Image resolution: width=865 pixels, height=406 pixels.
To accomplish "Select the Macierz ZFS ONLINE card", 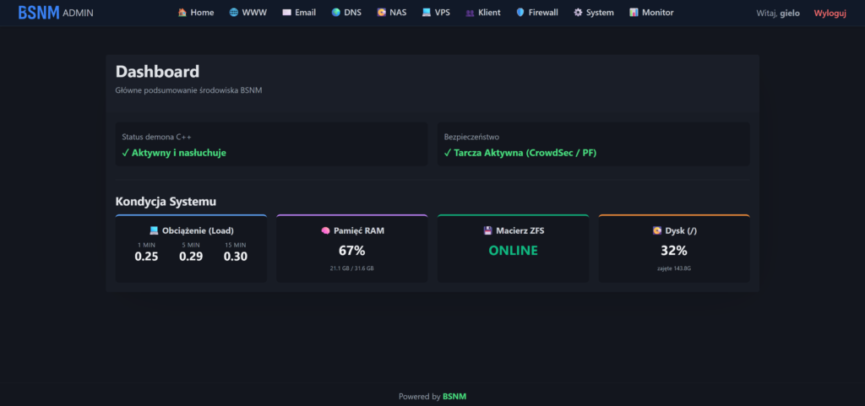I will [513, 248].
